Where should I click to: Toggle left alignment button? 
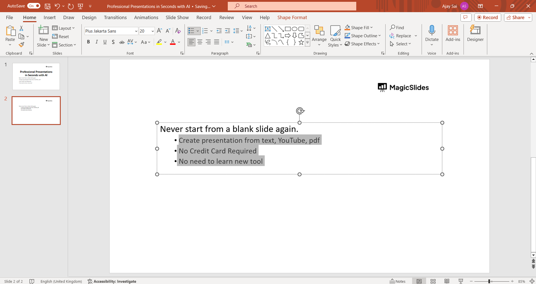click(191, 42)
